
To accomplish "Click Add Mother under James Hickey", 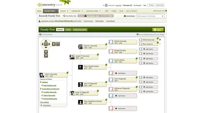I will pos(123,73).
